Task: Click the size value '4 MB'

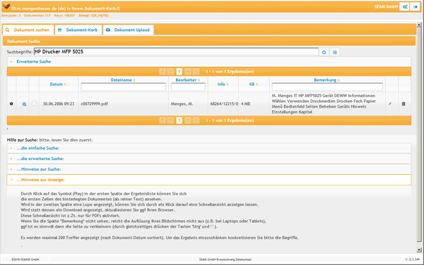Action: pos(245,104)
